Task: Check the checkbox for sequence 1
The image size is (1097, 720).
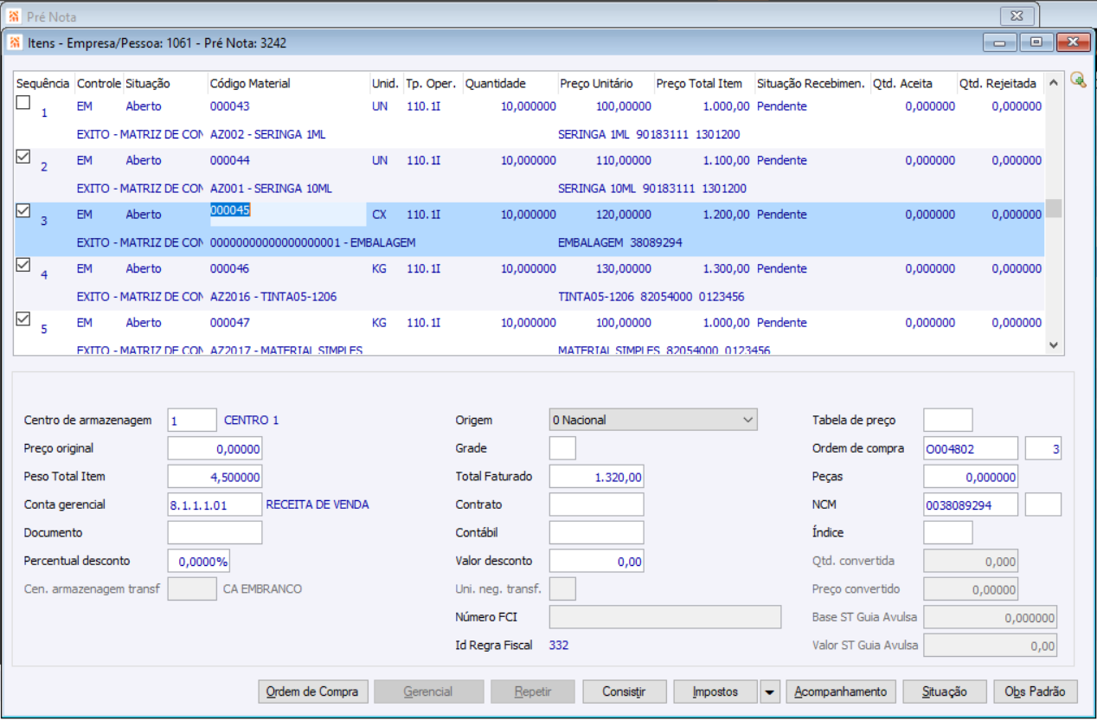Action: [x=24, y=103]
